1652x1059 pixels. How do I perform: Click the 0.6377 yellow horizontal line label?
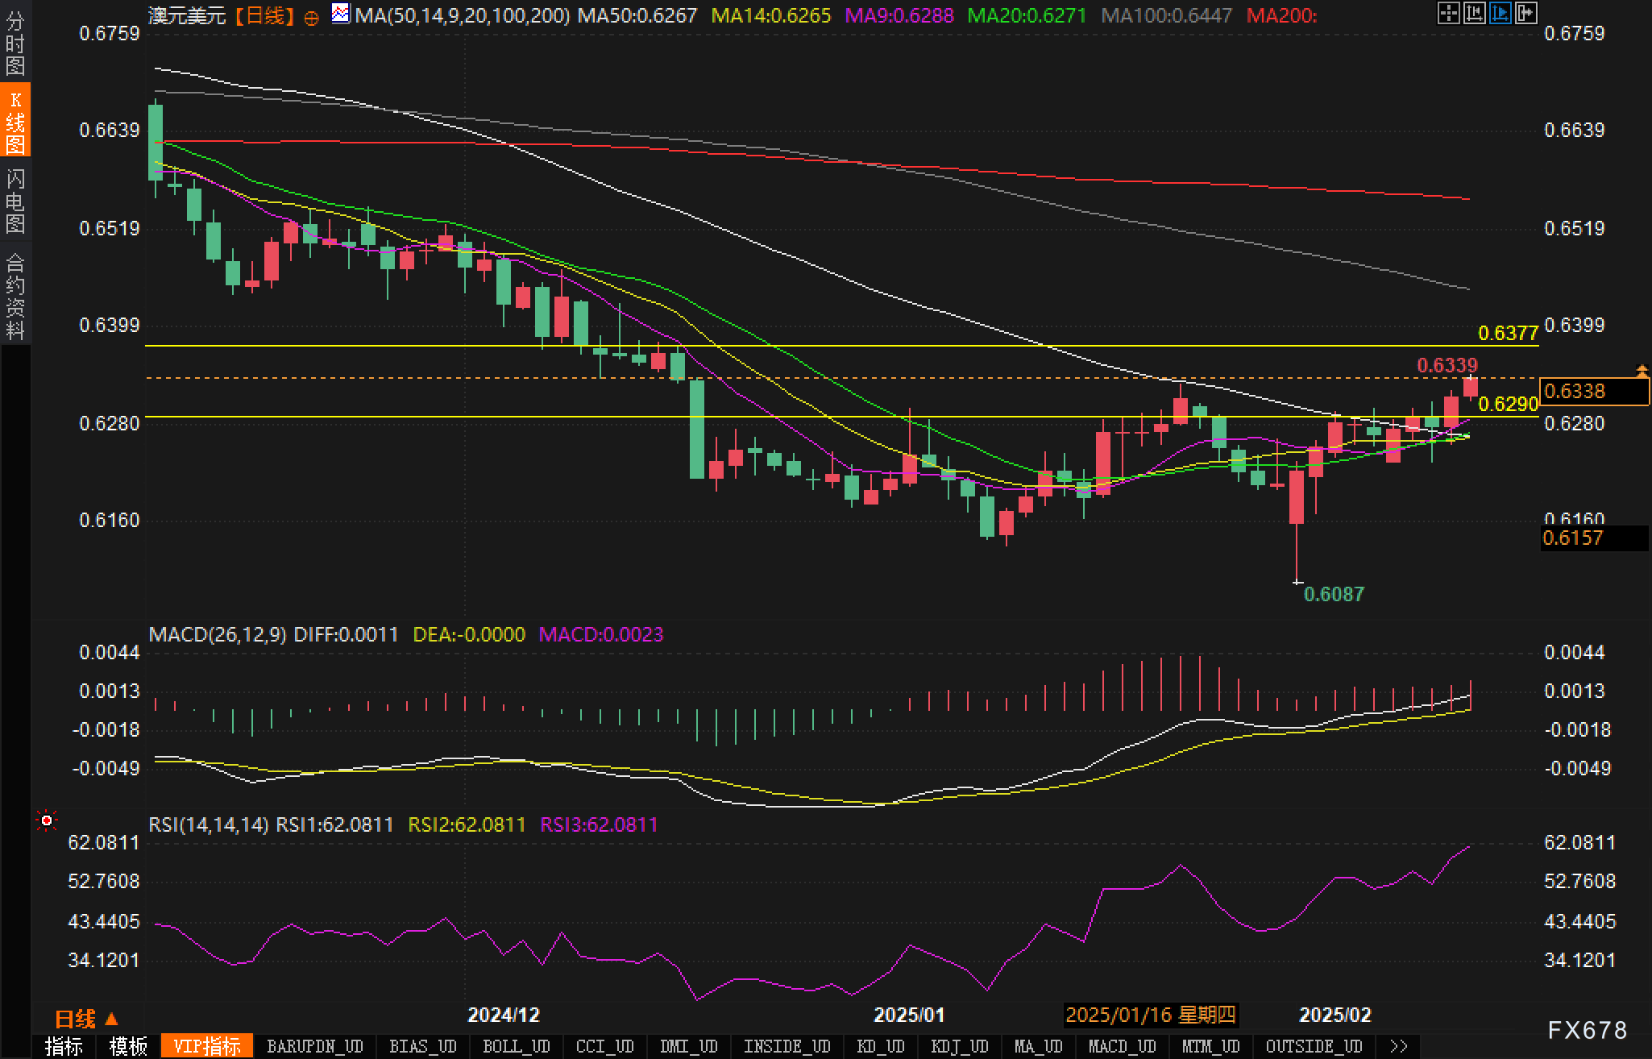pos(1508,333)
